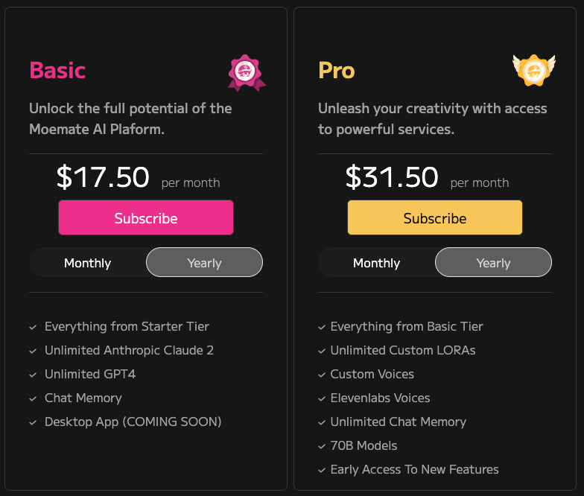Click Early Access To New Features text
Screen dimensions: 584x496
coord(414,469)
